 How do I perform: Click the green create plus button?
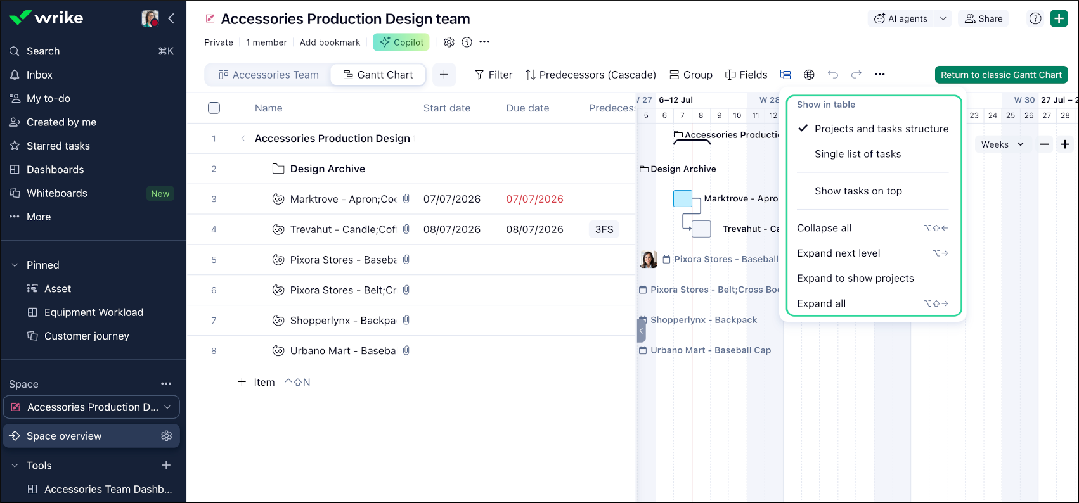point(1059,19)
